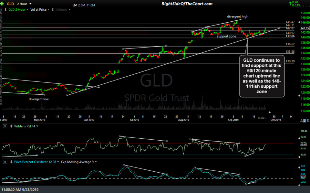Open the GLD 2 Hour series dropdown
The height and width of the screenshot is (193, 310).
pos(27,9)
